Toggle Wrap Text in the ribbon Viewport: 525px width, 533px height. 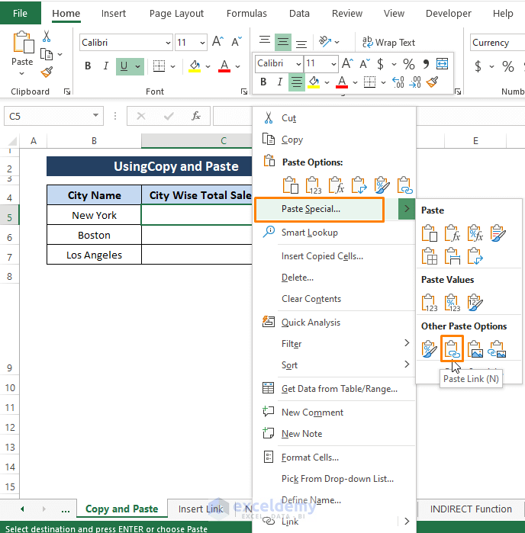(x=388, y=43)
